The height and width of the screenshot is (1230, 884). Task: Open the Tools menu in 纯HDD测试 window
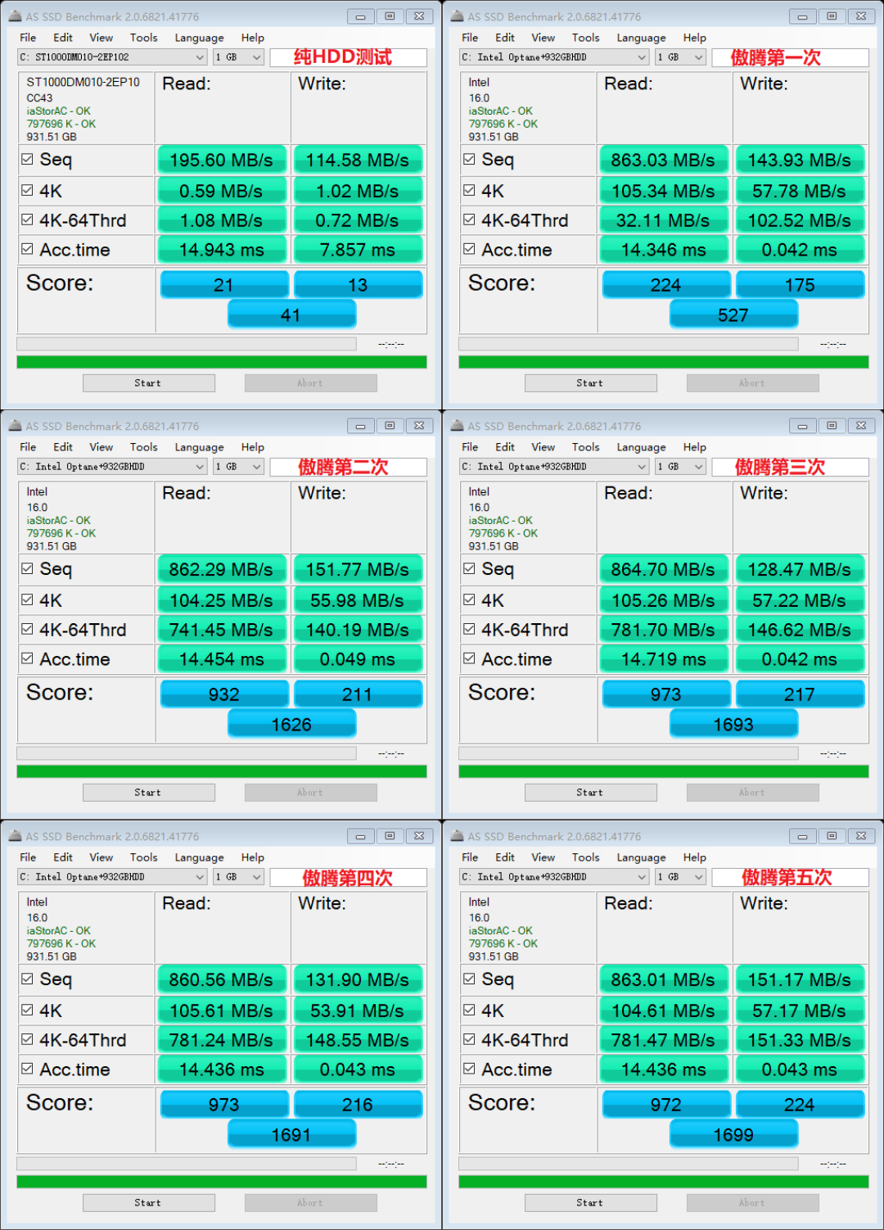[143, 38]
